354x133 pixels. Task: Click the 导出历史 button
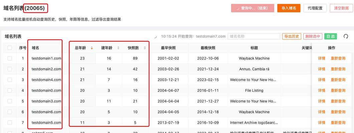coord(292,36)
